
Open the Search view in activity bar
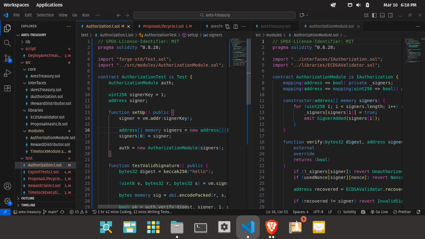pyautogui.click(x=7, y=43)
